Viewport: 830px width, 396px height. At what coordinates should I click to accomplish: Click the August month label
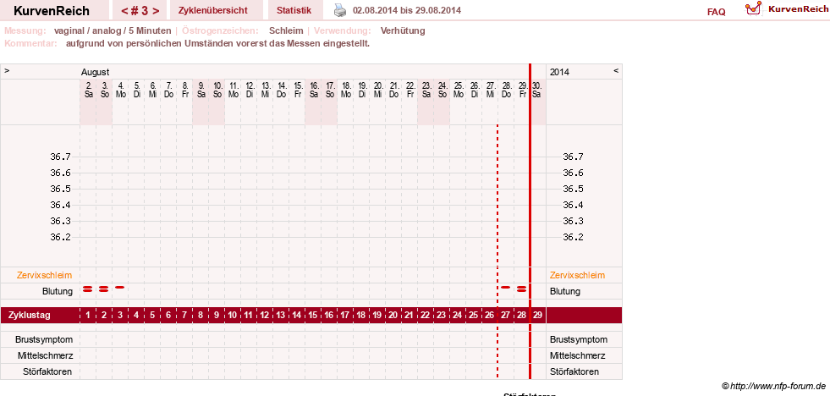point(96,72)
